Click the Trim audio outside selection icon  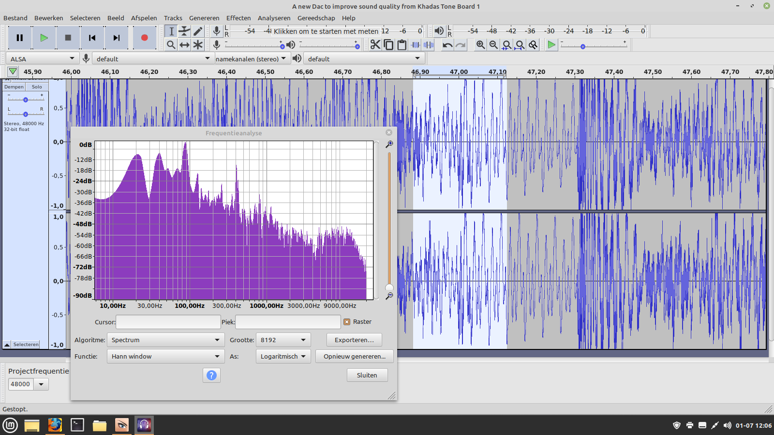(416, 45)
